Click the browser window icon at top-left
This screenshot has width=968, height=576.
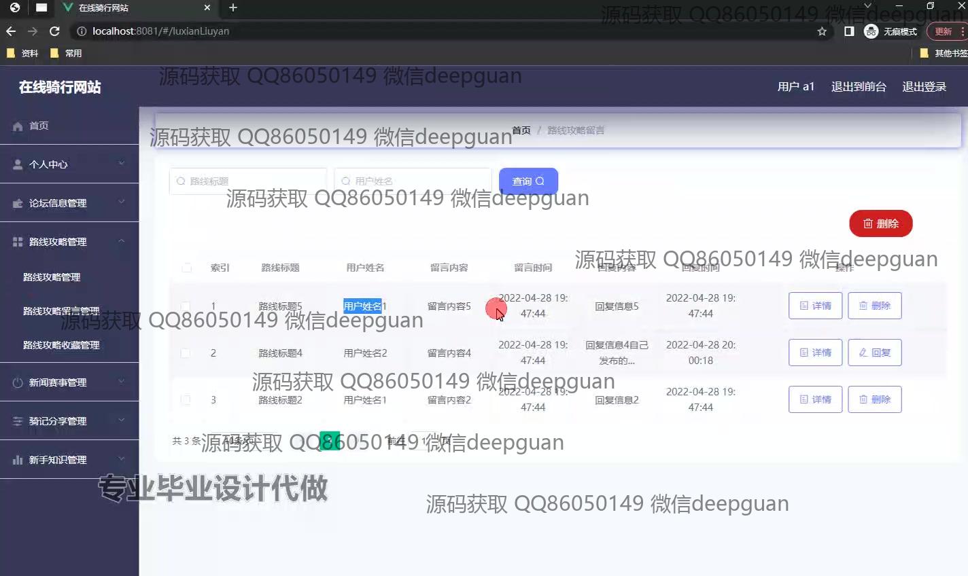pyautogui.click(x=41, y=7)
